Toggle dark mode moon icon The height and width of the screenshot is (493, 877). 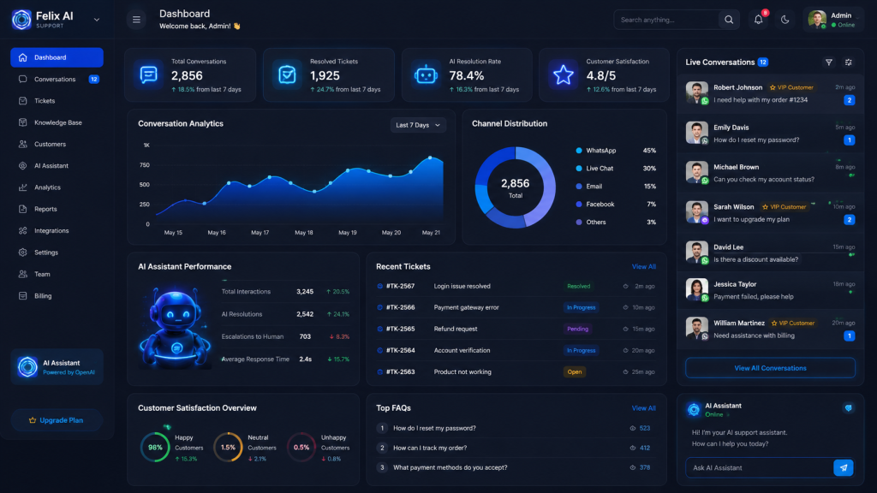click(785, 20)
